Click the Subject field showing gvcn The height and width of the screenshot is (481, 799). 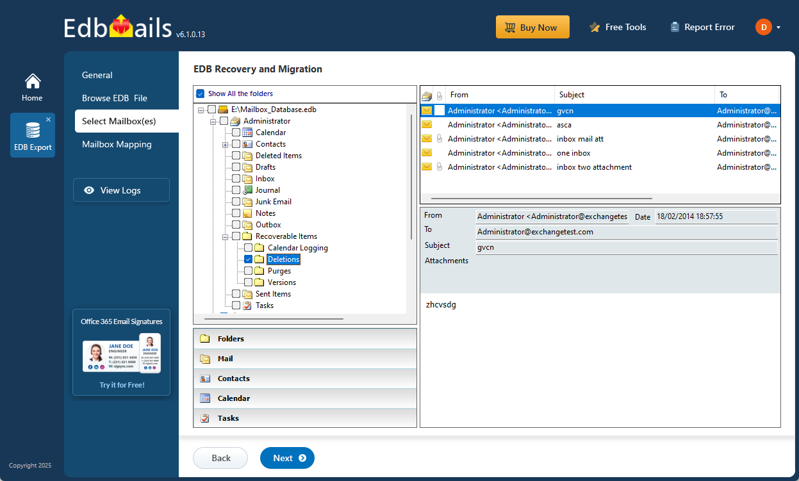627,247
